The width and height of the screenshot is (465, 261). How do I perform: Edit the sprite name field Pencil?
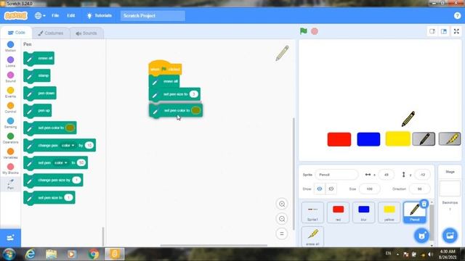(336, 175)
